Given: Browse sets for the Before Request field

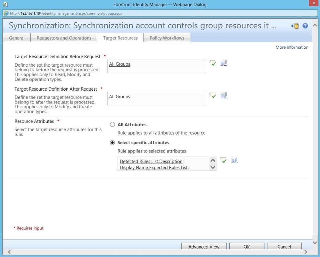Looking at the screenshot, I should click(x=224, y=63).
